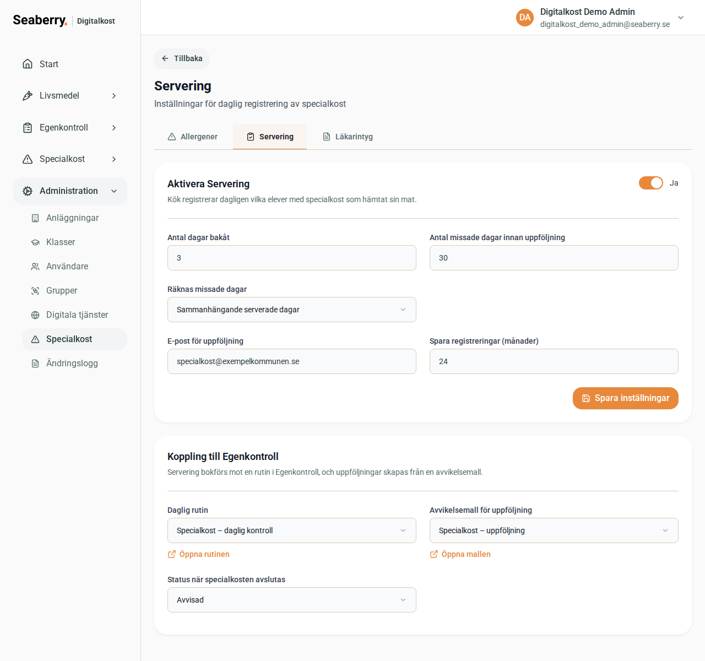Screen dimensions: 705x661
Task: Click the Läkarintyg tab document icon
Action: 327,137
